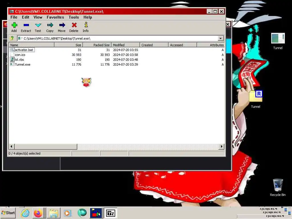Image resolution: width=292 pixels, height=219 pixels.
Task: Select the icon.ico file icon
Action: [x=12, y=54]
